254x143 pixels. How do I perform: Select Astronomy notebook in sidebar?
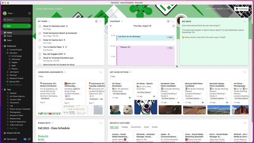point(16,59)
